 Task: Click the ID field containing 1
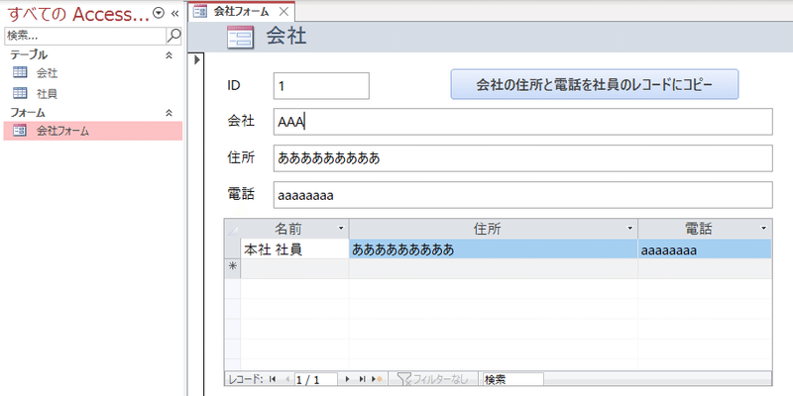[321, 86]
